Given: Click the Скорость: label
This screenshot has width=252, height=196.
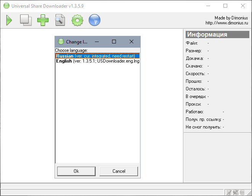Looking at the screenshot, I should click(x=196, y=74).
